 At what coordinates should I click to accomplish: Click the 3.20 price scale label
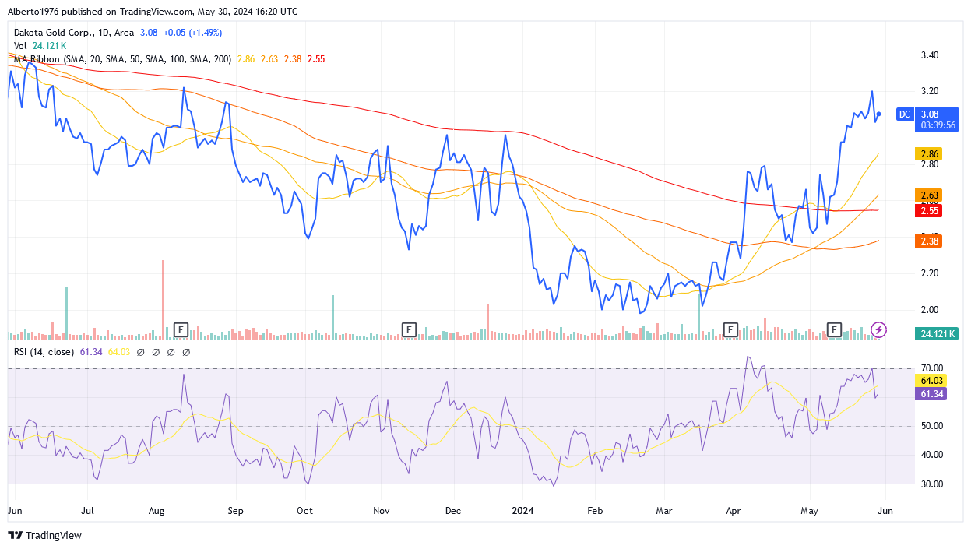pos(930,91)
